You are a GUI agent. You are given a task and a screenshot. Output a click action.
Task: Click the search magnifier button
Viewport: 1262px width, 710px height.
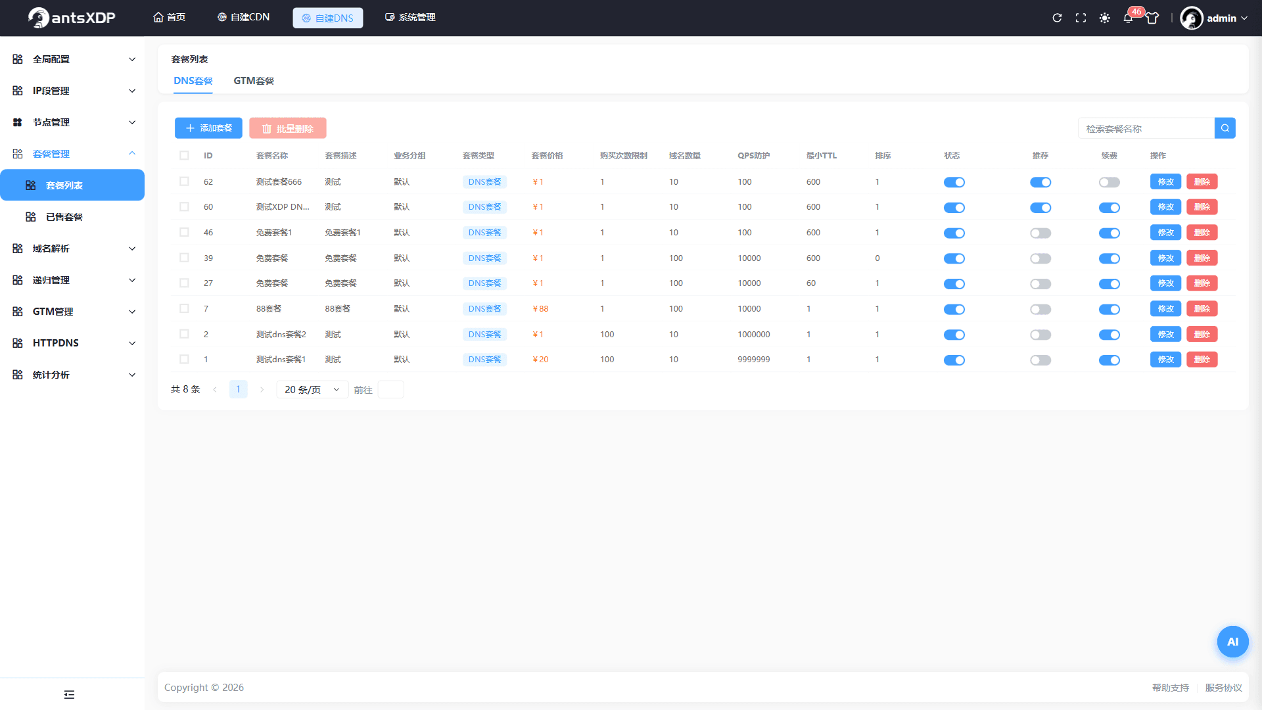point(1225,128)
